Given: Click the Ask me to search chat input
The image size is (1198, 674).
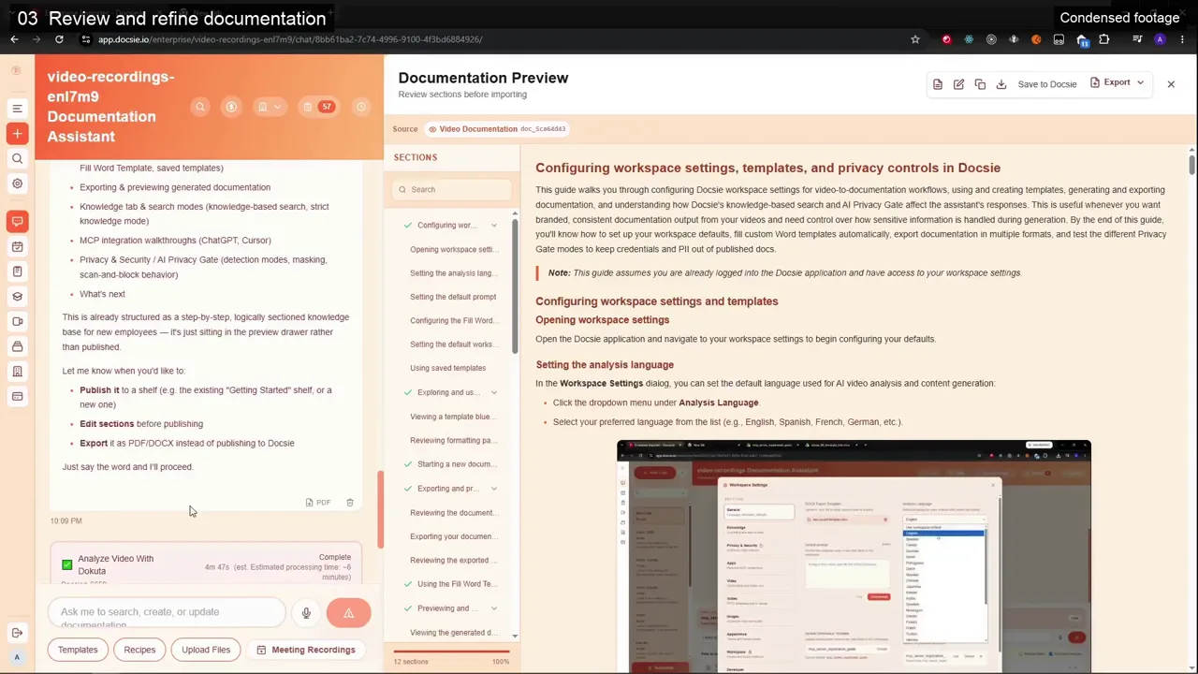Looking at the screenshot, I should click(x=167, y=612).
